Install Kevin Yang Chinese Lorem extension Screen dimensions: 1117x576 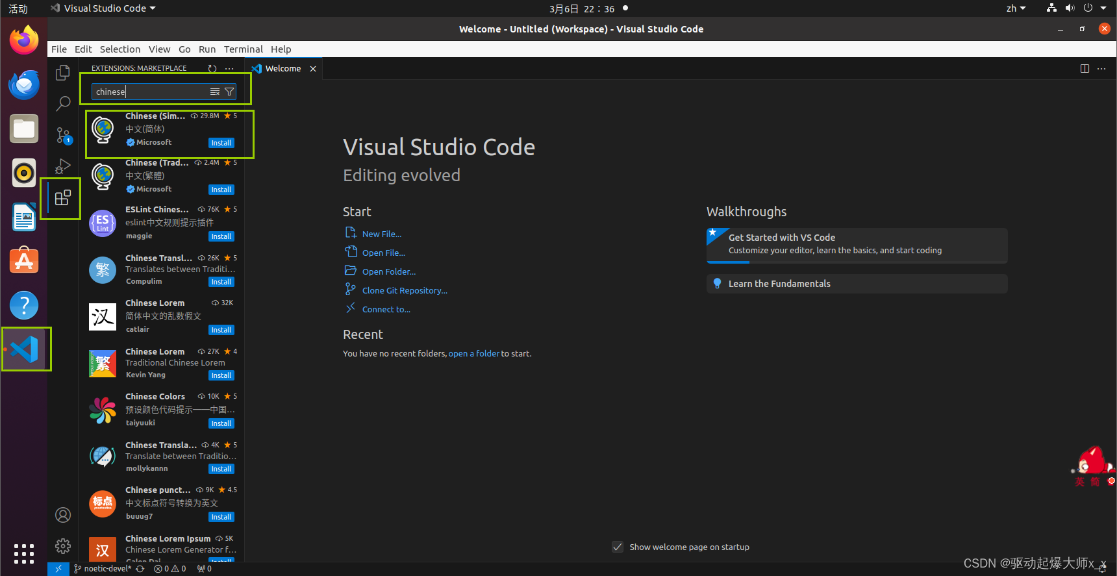pos(221,375)
